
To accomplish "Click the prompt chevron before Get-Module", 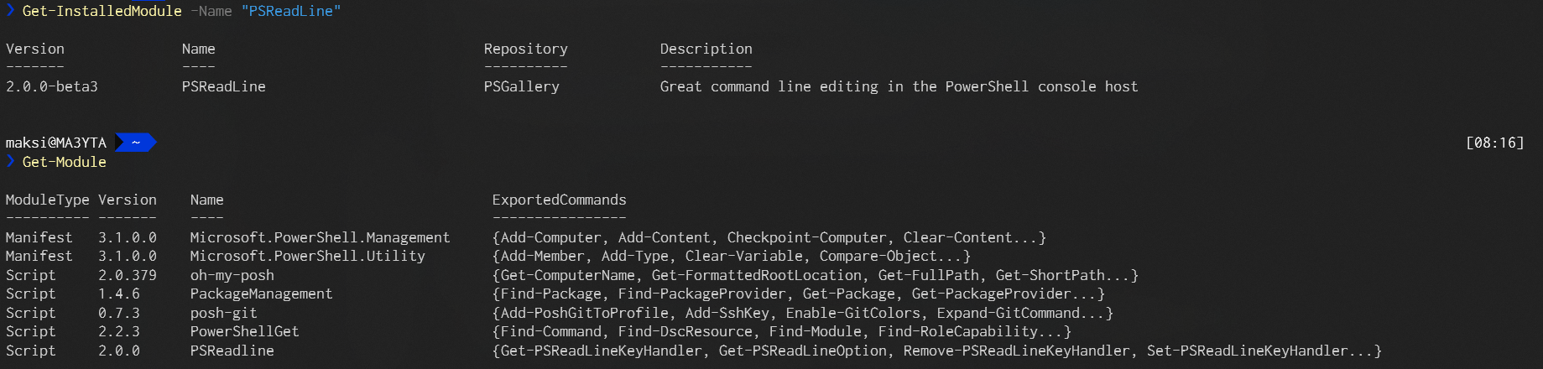I will click(10, 161).
